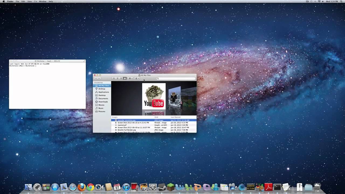The image size is (345, 194).
Task: Open System Preferences gear in Dock
Action: pos(153,187)
